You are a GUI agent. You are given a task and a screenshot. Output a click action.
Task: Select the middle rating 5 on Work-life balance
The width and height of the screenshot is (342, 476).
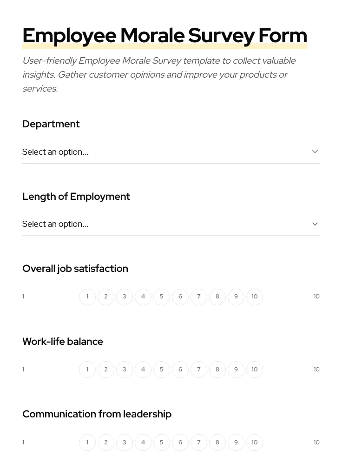coord(162,370)
